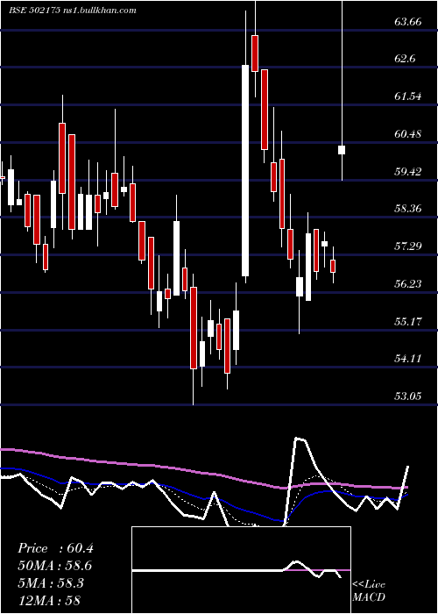Click the 57.29 price axis label
Viewport: 438px width, 614px height.
[408, 246]
